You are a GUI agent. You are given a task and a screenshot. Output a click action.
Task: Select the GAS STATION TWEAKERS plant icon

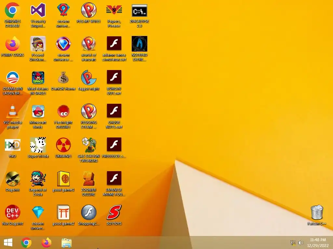tap(89, 145)
